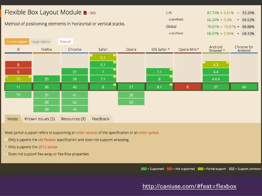Open the '2012 syntax' link
Screen dimensions: 262x196
(48, 147)
